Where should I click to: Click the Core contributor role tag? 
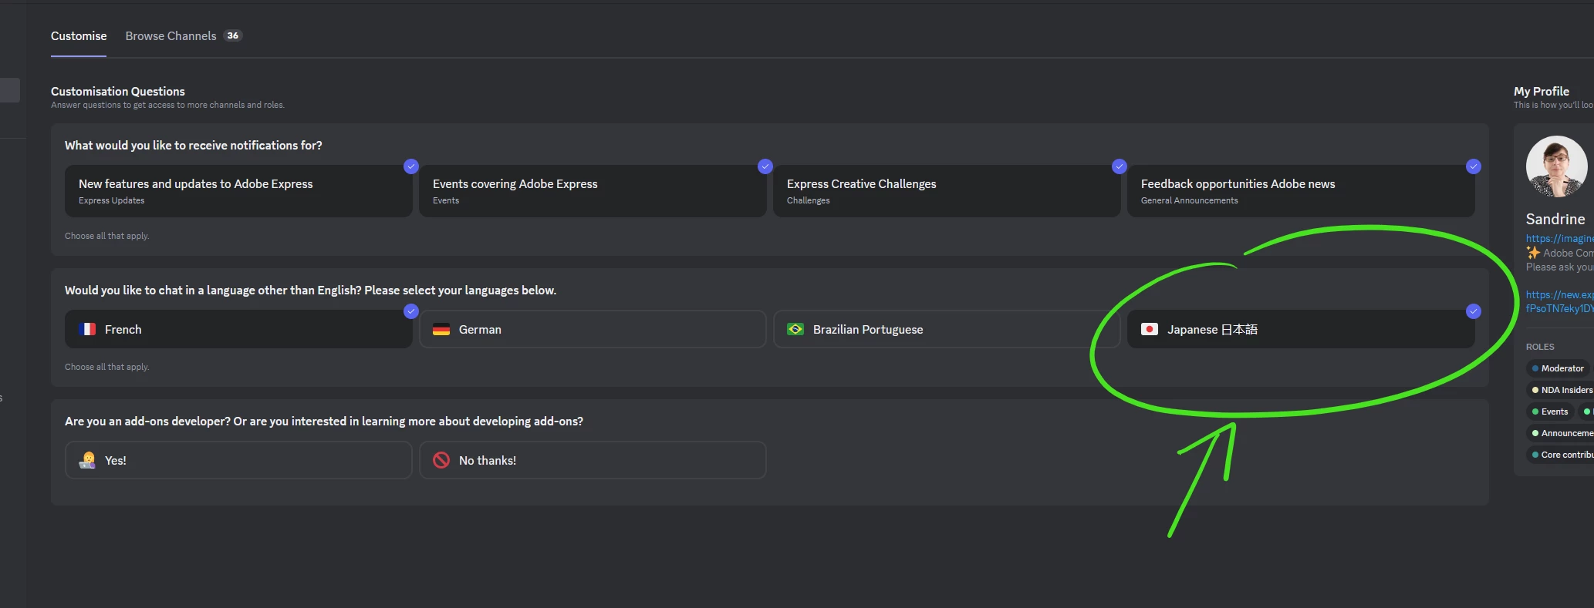(1562, 455)
